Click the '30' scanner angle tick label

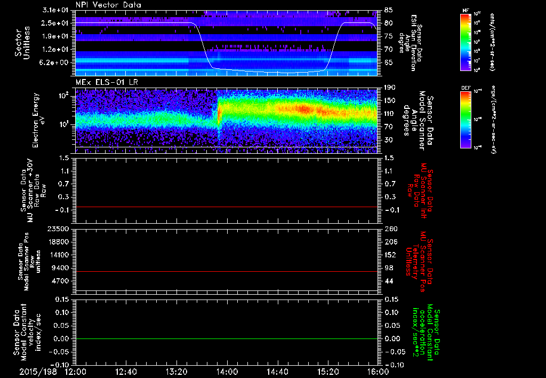[x=388, y=140]
